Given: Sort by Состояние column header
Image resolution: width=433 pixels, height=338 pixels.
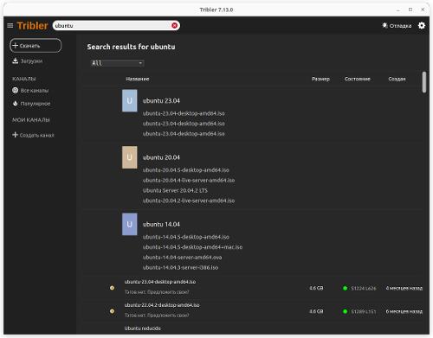Looking at the screenshot, I should [x=358, y=79].
